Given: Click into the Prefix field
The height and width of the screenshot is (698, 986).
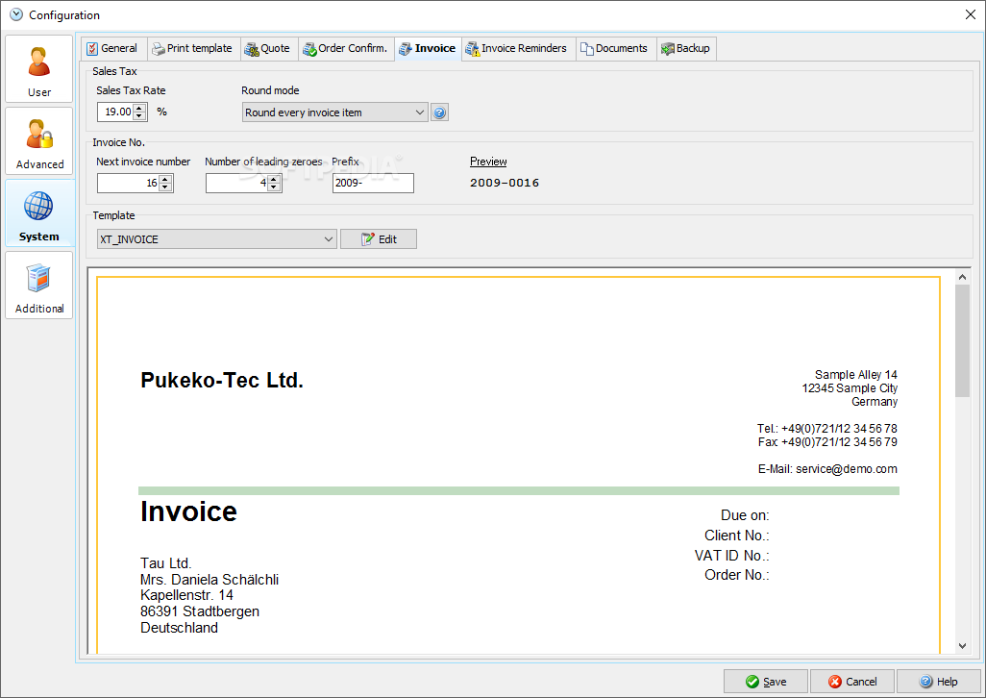Looking at the screenshot, I should tap(373, 183).
